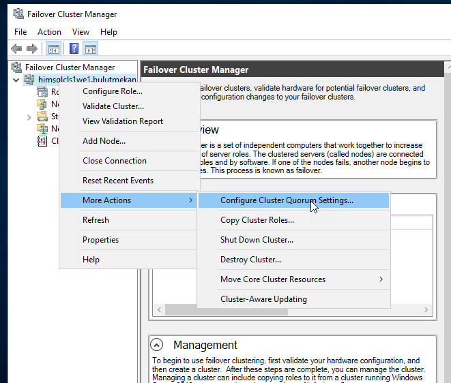Image resolution: width=451 pixels, height=383 pixels.
Task: Choose Add Node... from context menu
Action: pos(128,141)
